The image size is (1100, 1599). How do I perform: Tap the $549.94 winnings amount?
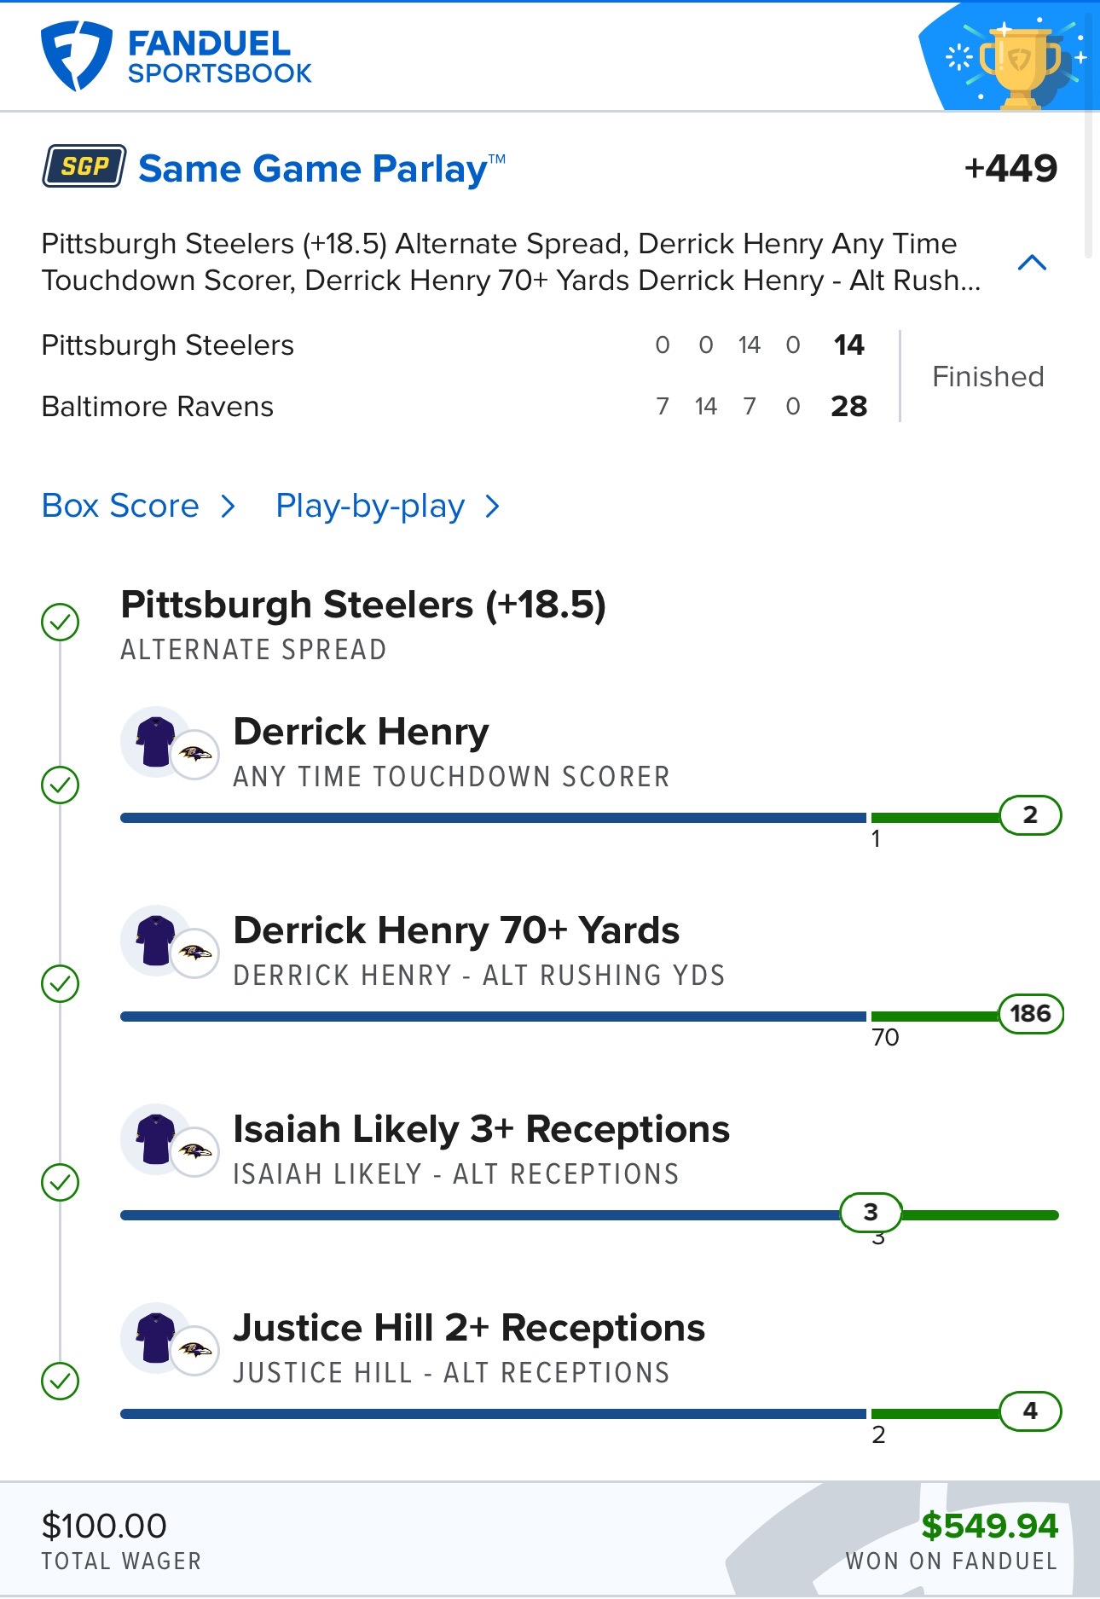click(989, 1526)
